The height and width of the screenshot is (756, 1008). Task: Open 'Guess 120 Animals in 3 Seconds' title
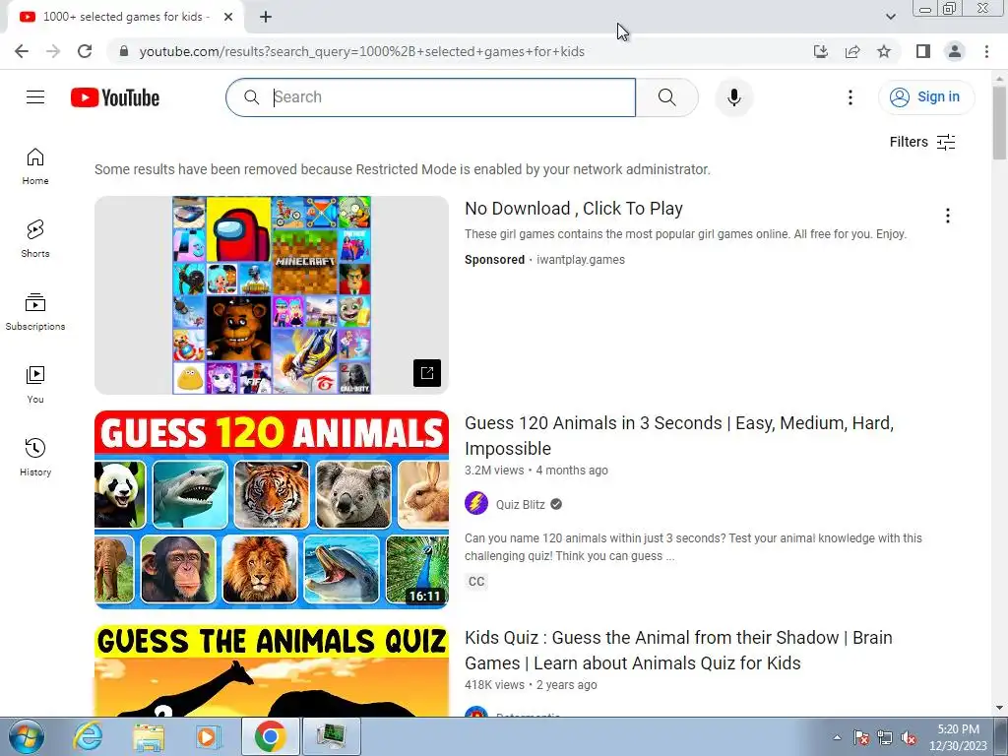pos(679,435)
